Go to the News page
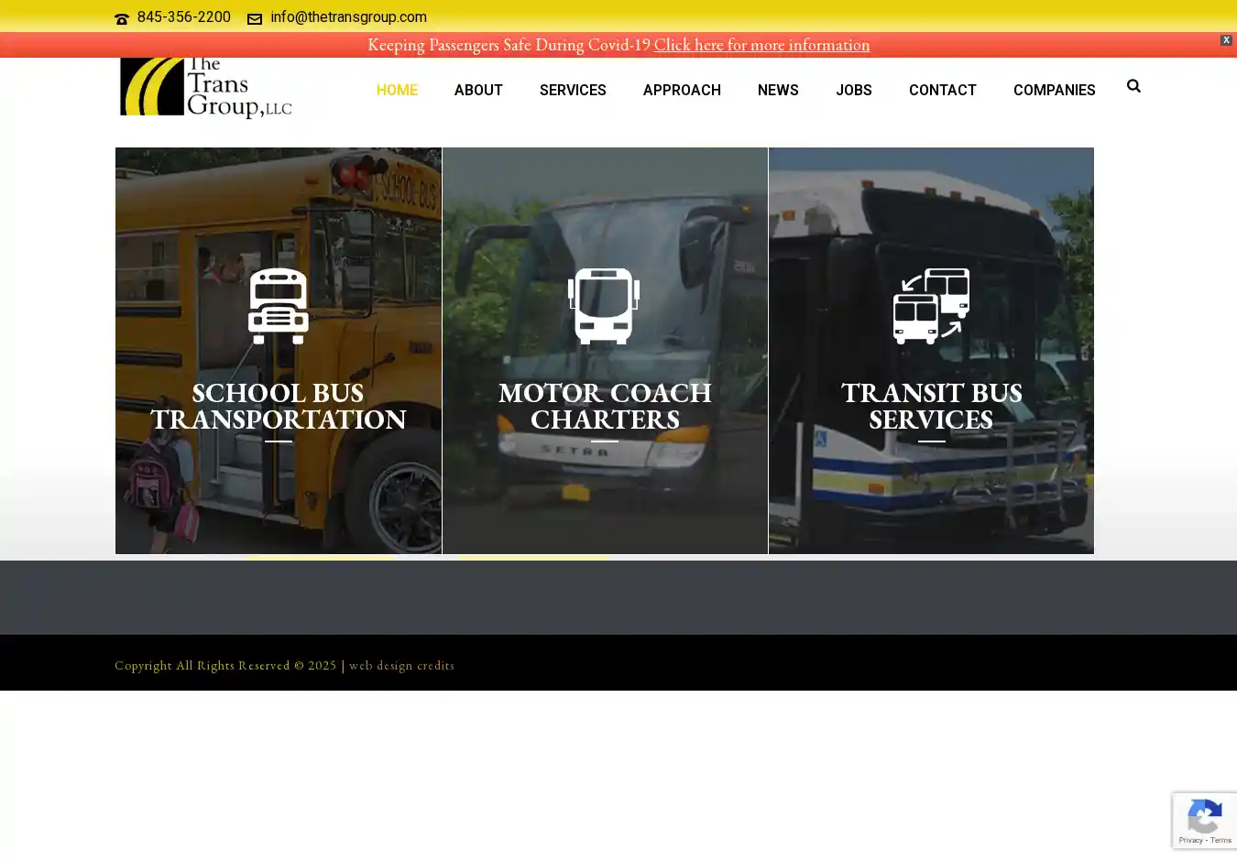Screen dimensions: 1237x861 [x=778, y=90]
